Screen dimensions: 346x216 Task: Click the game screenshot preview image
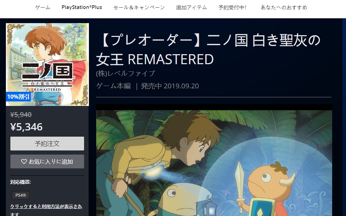214,163
